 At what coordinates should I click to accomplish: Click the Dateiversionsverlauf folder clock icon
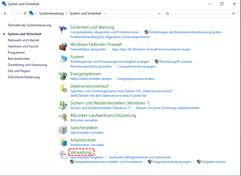[x=64, y=88]
